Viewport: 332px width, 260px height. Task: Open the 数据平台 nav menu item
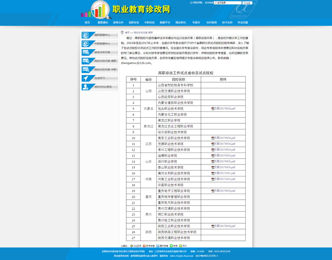tap(165, 23)
